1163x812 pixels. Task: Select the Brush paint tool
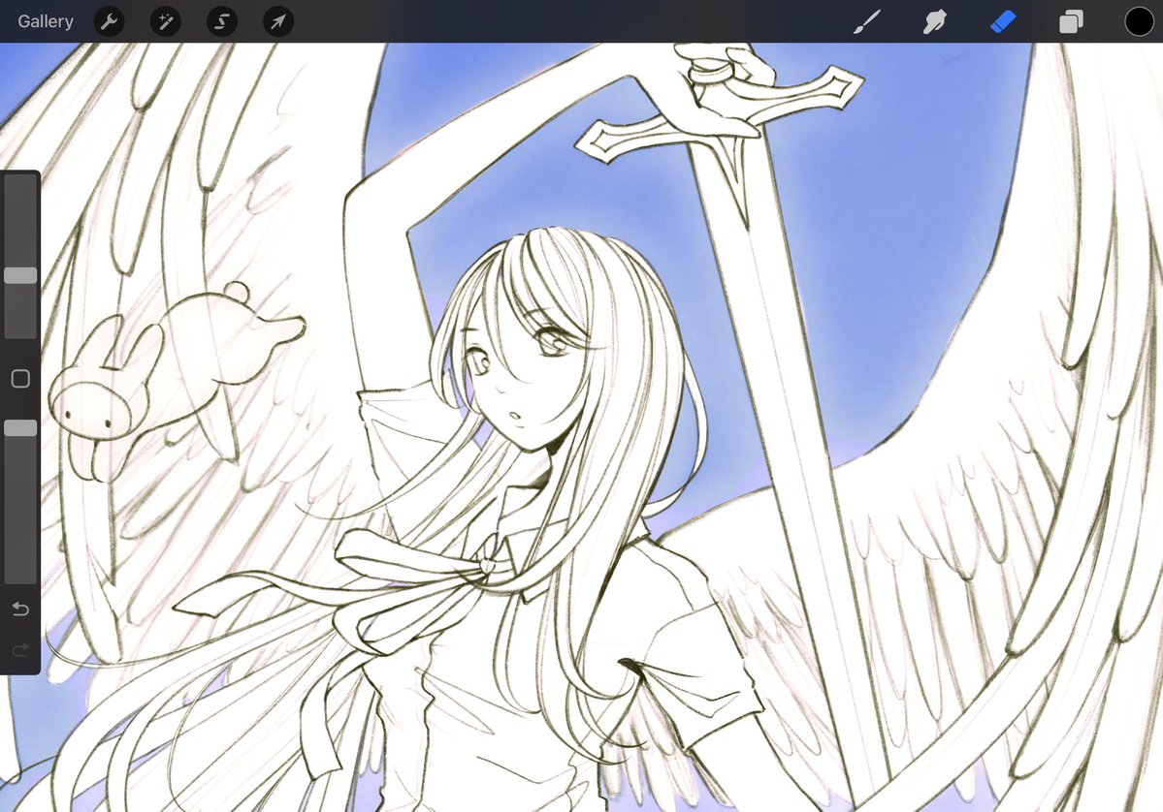(x=866, y=21)
